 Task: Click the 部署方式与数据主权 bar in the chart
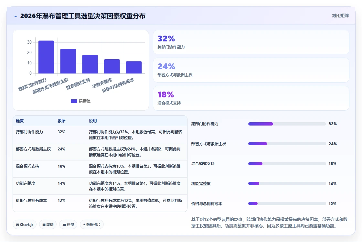click(68, 61)
